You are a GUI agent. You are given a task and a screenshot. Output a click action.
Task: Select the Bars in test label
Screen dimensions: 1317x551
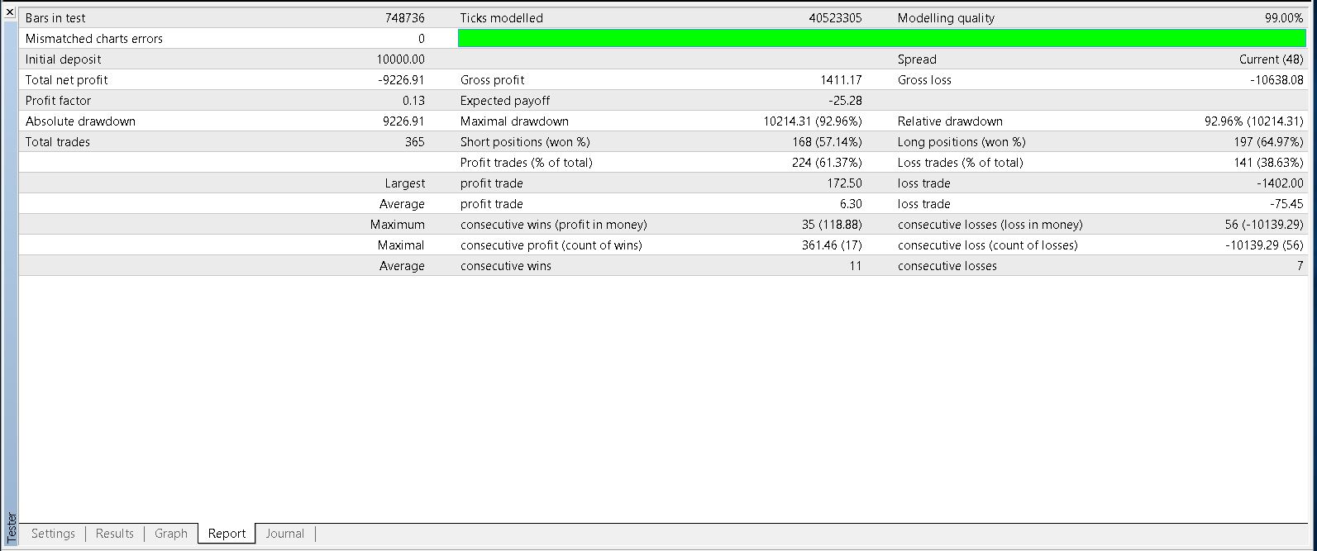(55, 18)
